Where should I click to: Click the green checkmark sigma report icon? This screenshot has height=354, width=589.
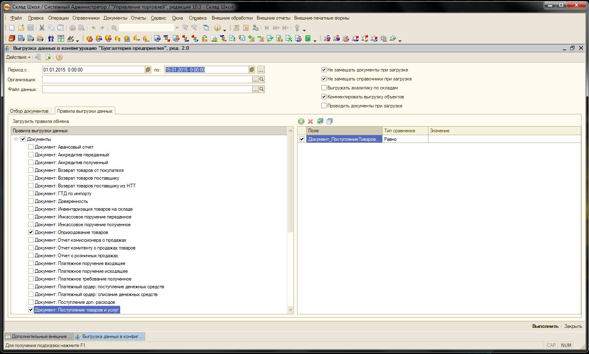pyautogui.click(x=393, y=39)
